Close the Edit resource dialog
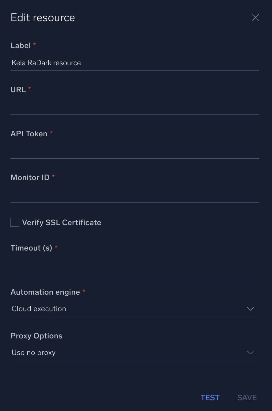272x411 pixels. click(255, 17)
